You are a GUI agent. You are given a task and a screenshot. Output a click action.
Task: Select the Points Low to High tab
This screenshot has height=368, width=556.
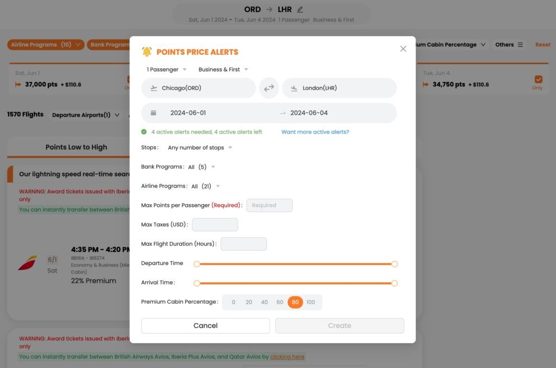click(76, 147)
